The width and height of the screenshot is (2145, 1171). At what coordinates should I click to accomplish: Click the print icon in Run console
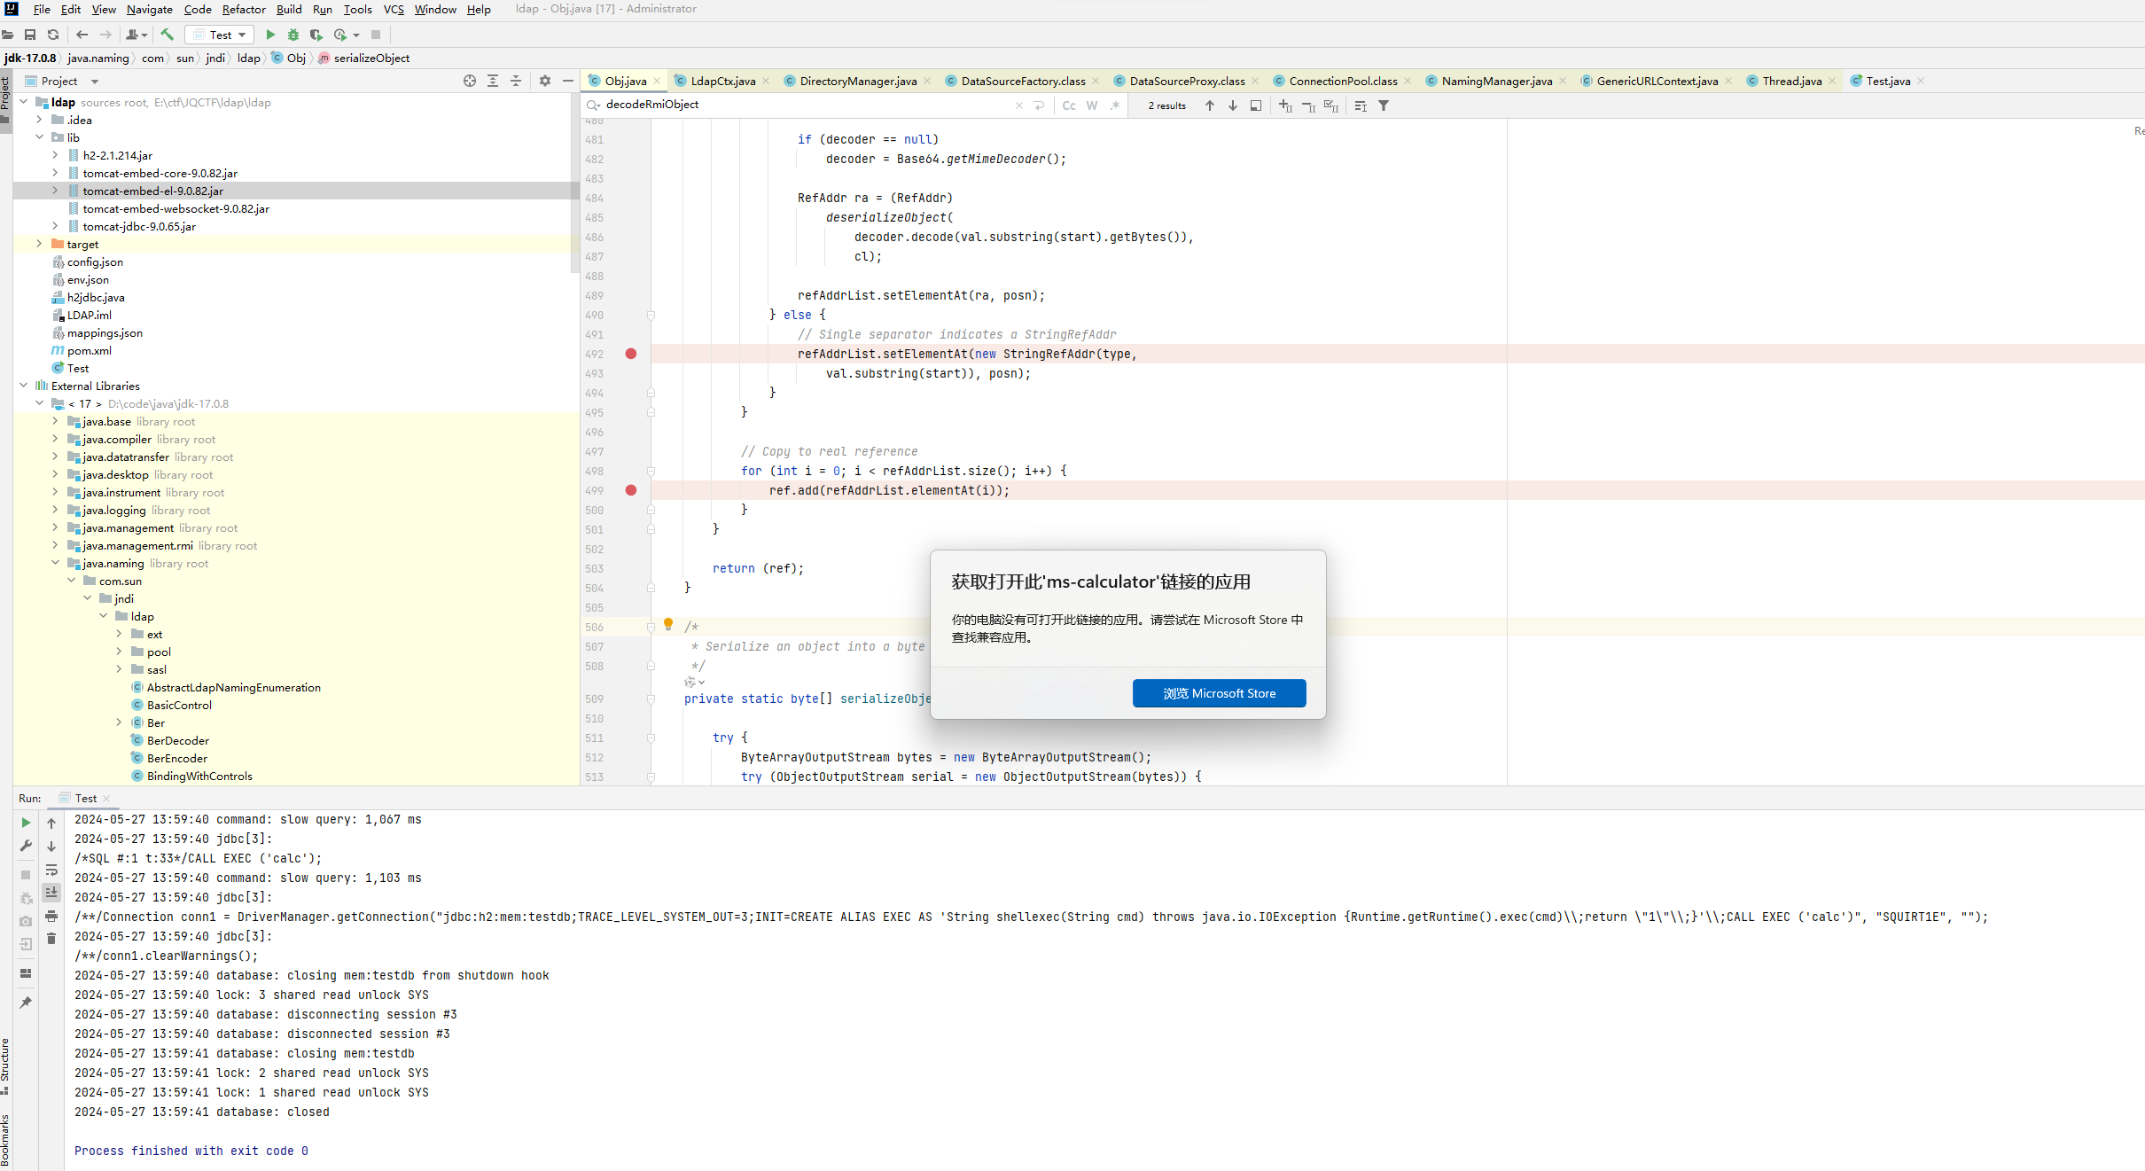(x=51, y=916)
